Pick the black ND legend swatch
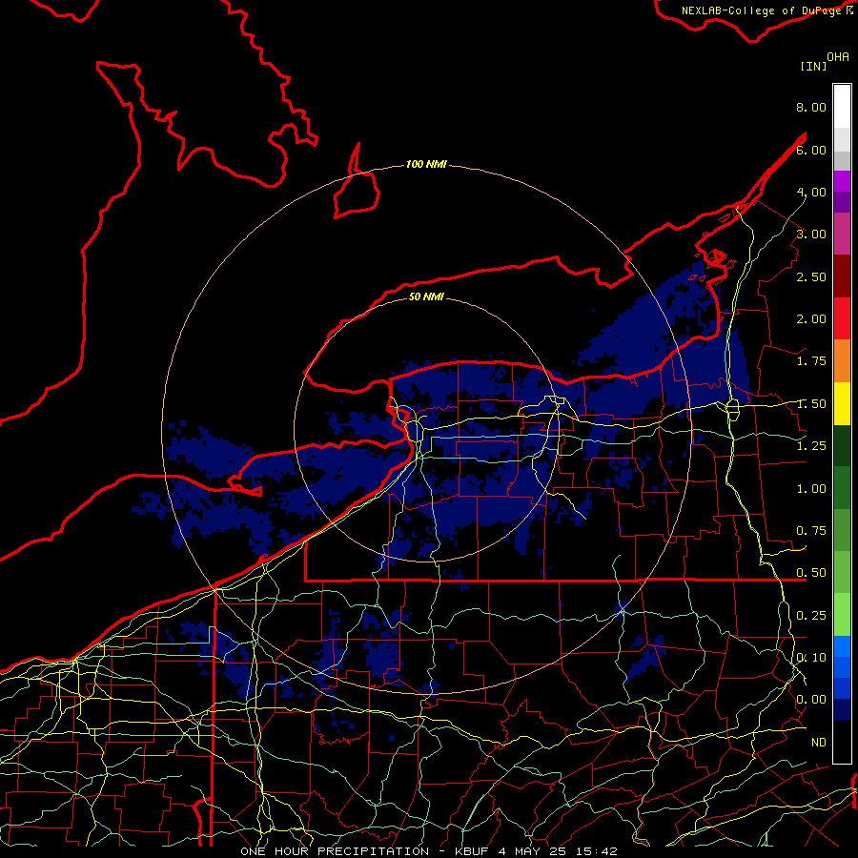This screenshot has height=858, width=858. pos(842,742)
